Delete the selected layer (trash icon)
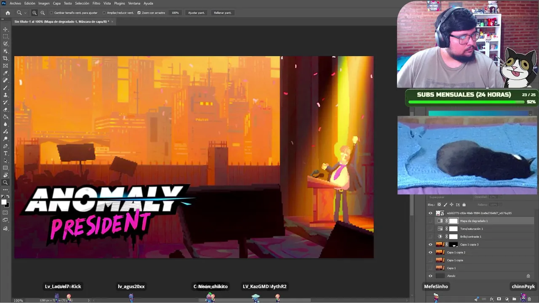 (x=529, y=299)
